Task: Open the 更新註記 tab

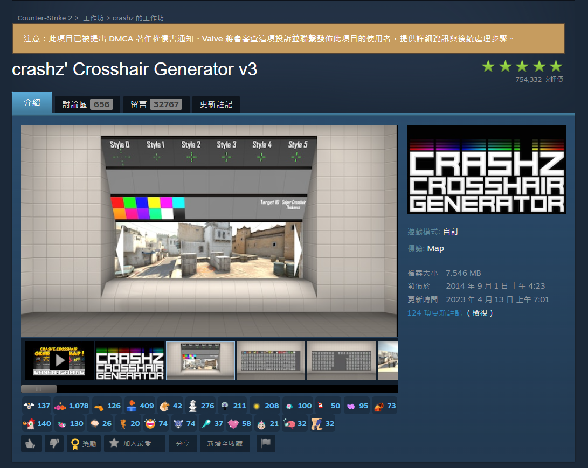Action: coord(216,104)
